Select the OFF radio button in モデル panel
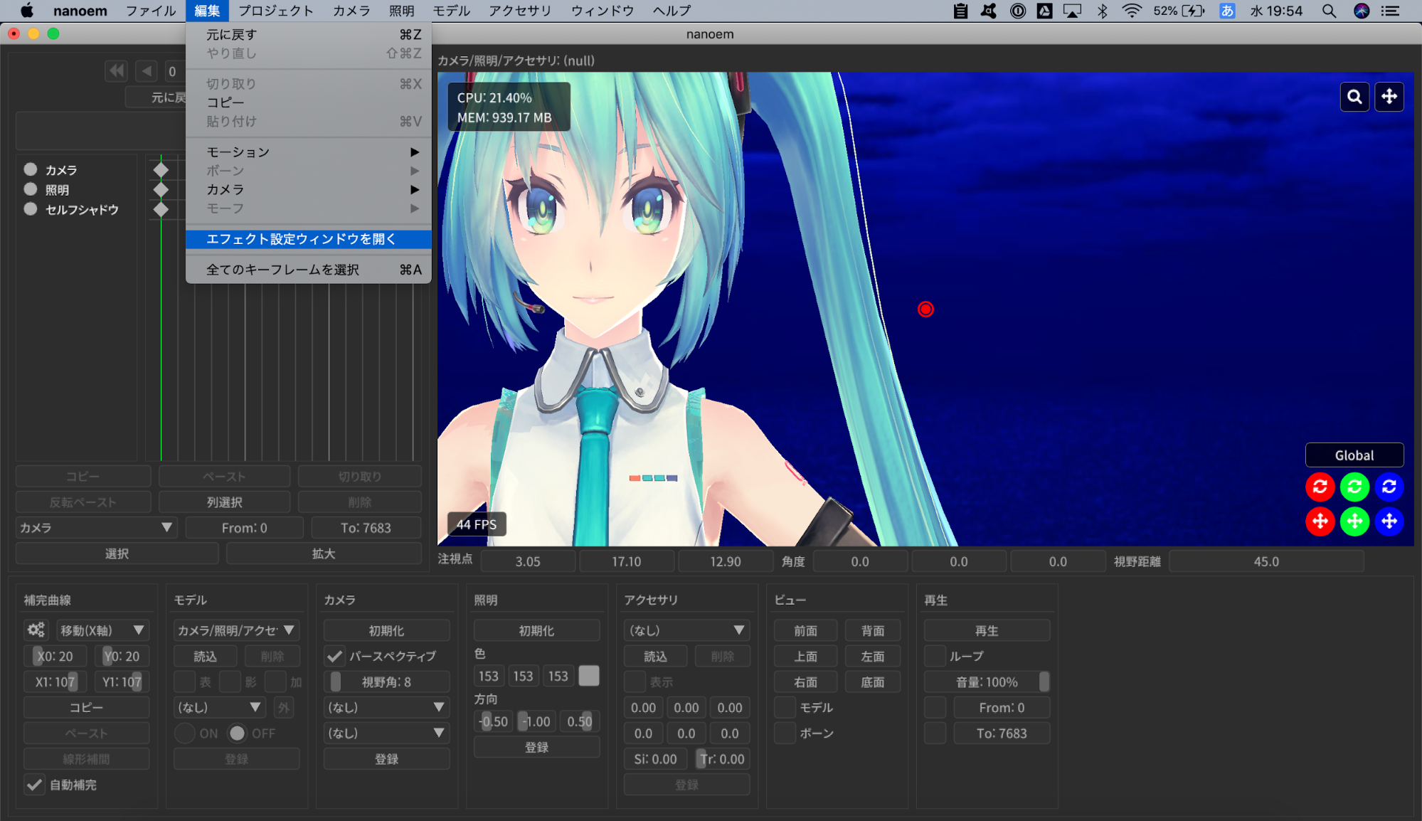The image size is (1422, 821). (237, 733)
